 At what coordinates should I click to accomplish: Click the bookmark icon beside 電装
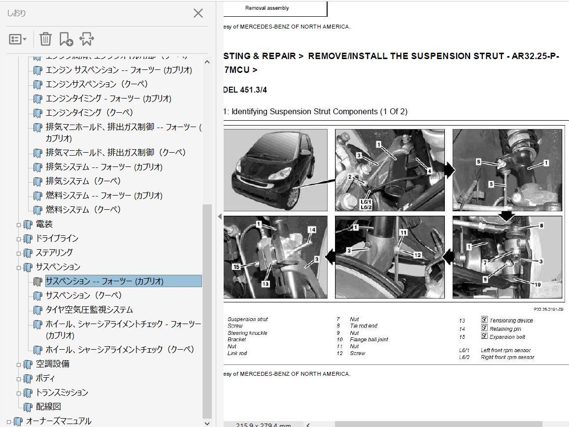click(x=28, y=224)
